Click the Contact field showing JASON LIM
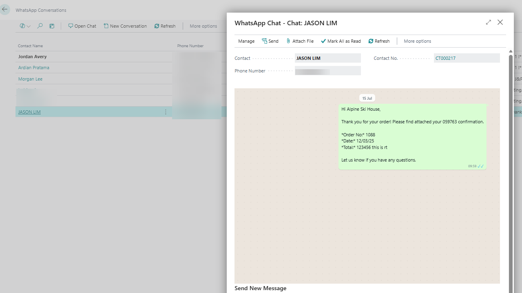 pyautogui.click(x=328, y=58)
